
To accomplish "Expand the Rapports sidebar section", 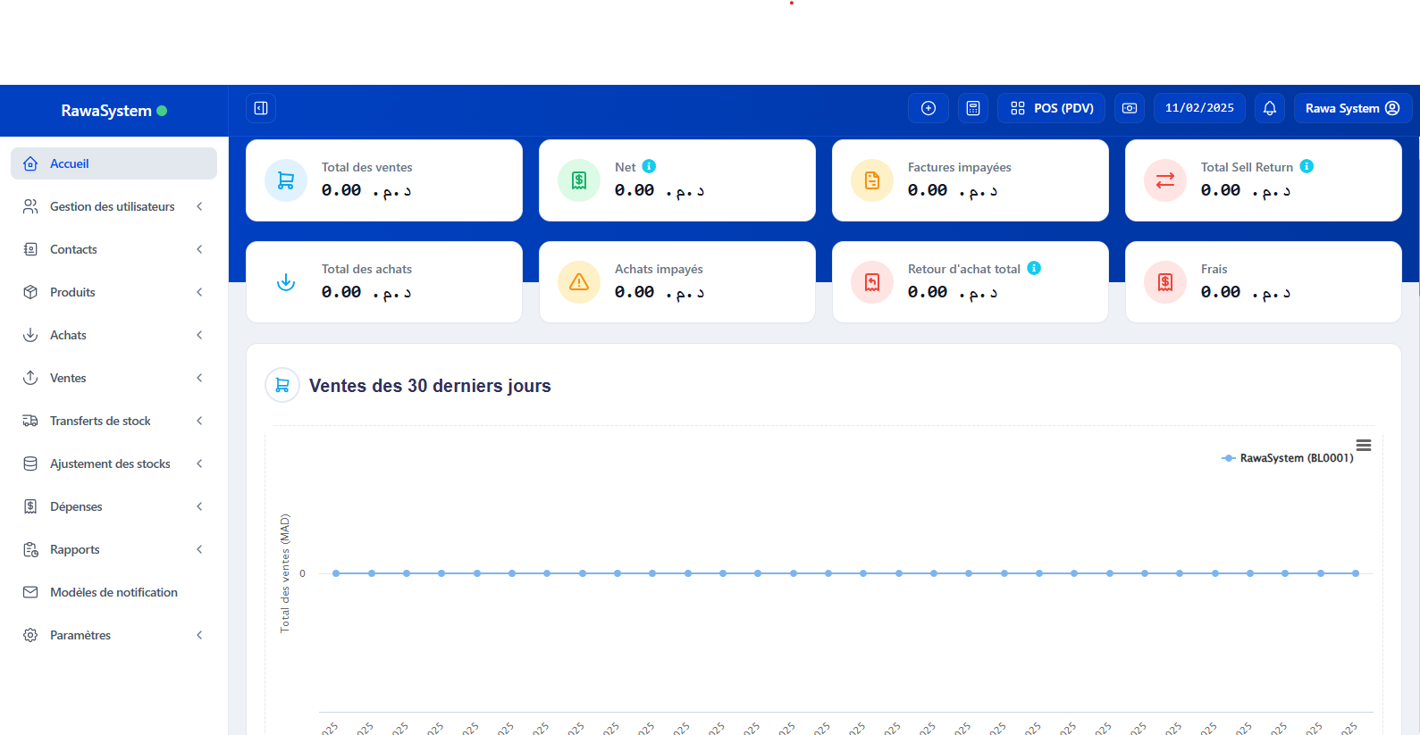I will pos(113,549).
